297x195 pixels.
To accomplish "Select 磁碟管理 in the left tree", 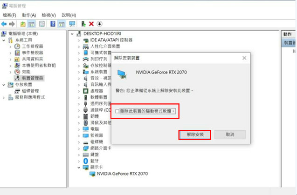I will (x=30, y=91).
